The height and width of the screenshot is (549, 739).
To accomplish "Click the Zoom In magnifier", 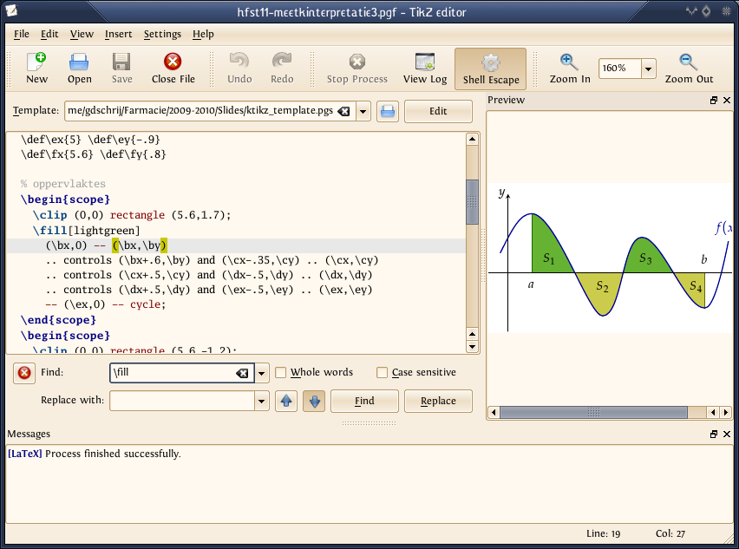I will pyautogui.click(x=569, y=69).
